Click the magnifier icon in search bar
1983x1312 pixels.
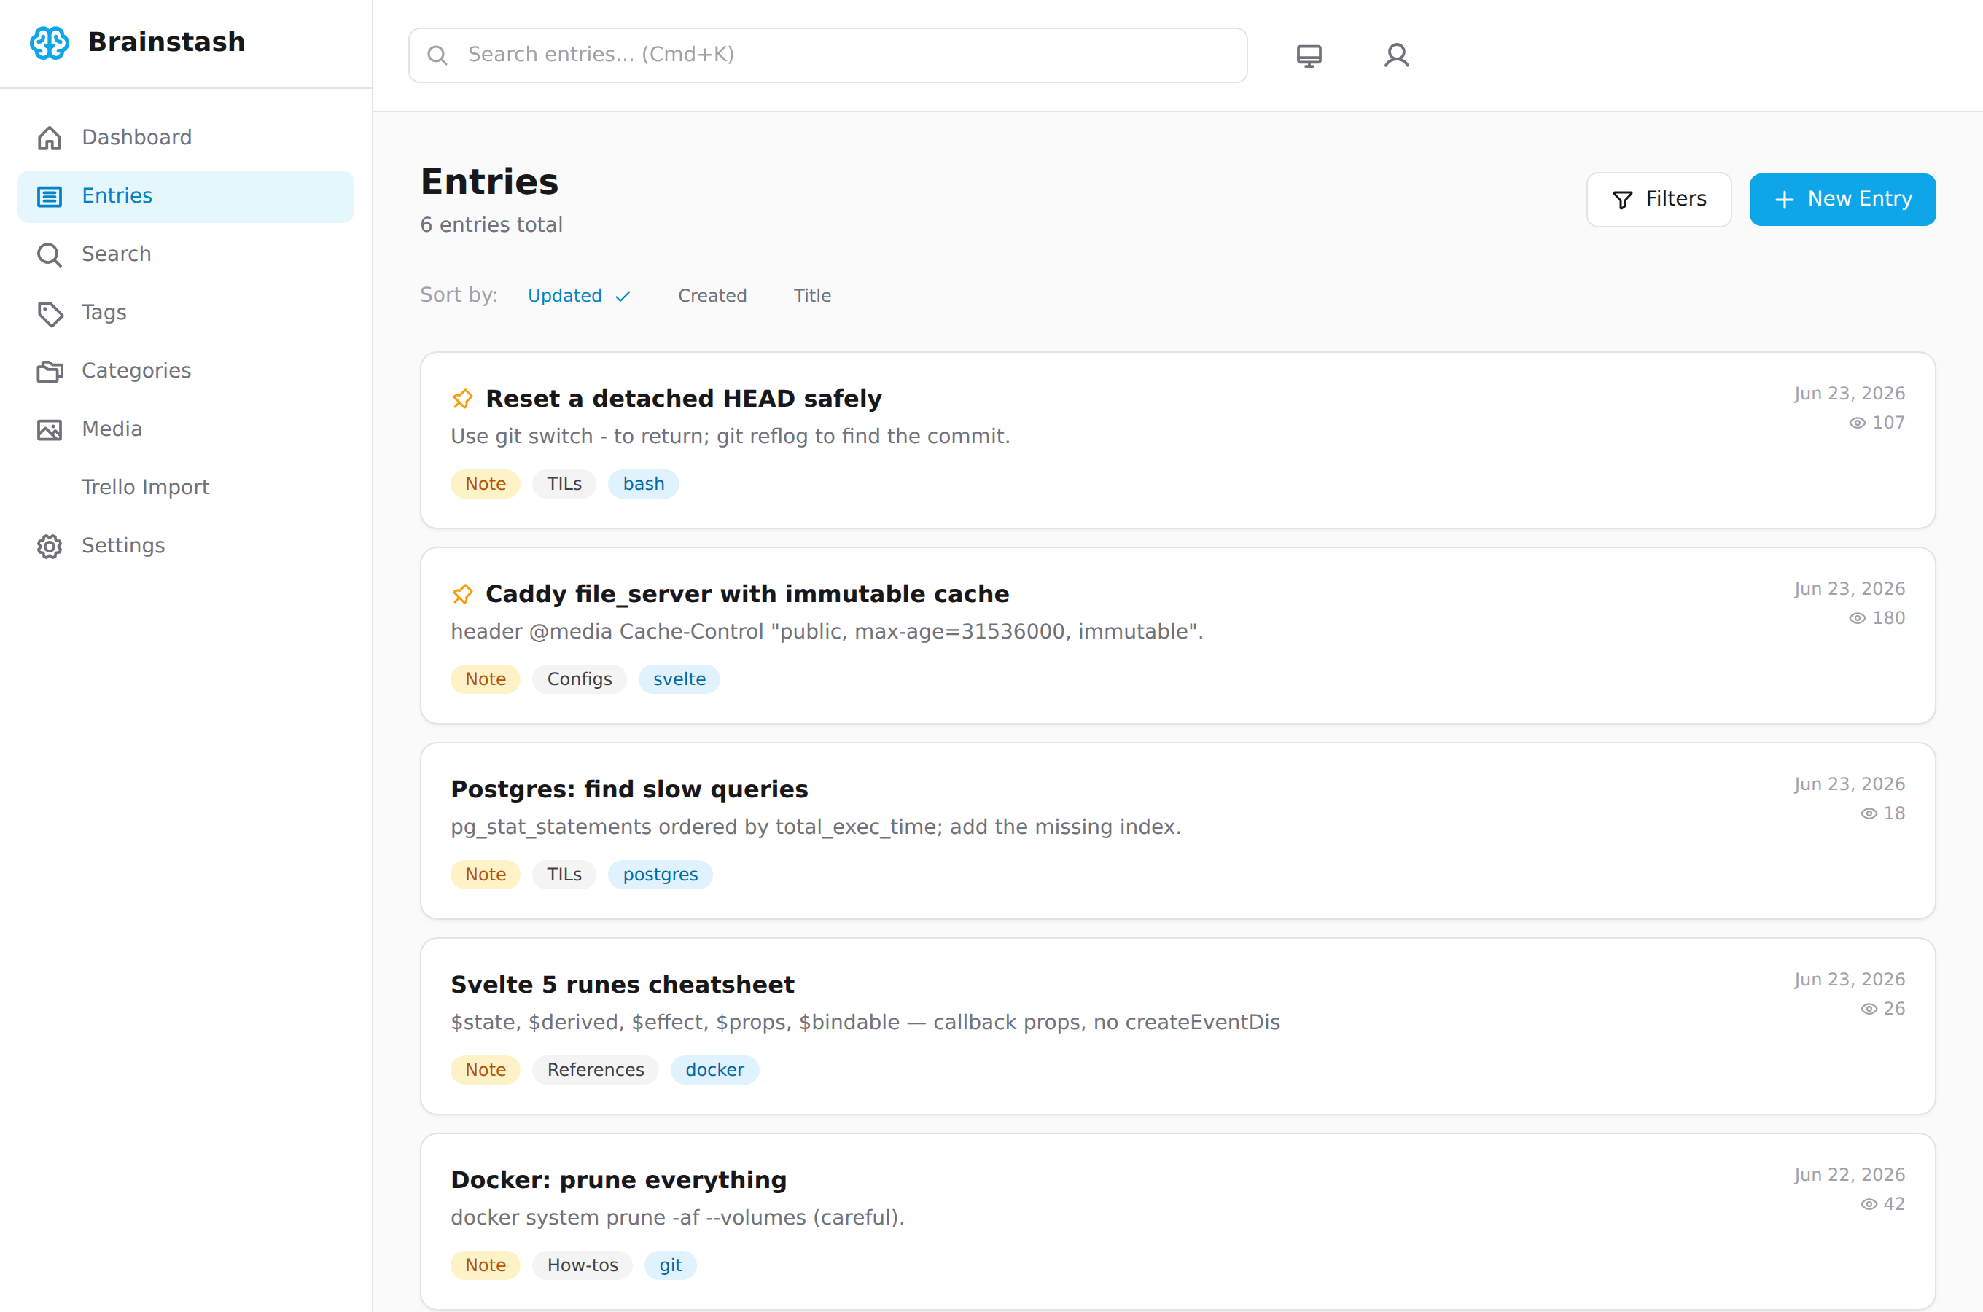point(437,55)
